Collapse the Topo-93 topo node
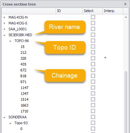The image size is (130, 133). pyautogui.click(x=10, y=123)
